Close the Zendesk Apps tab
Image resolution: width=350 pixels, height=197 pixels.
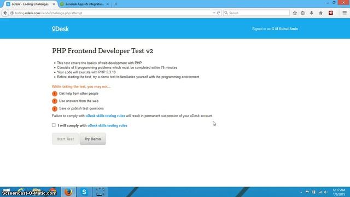click(108, 4)
